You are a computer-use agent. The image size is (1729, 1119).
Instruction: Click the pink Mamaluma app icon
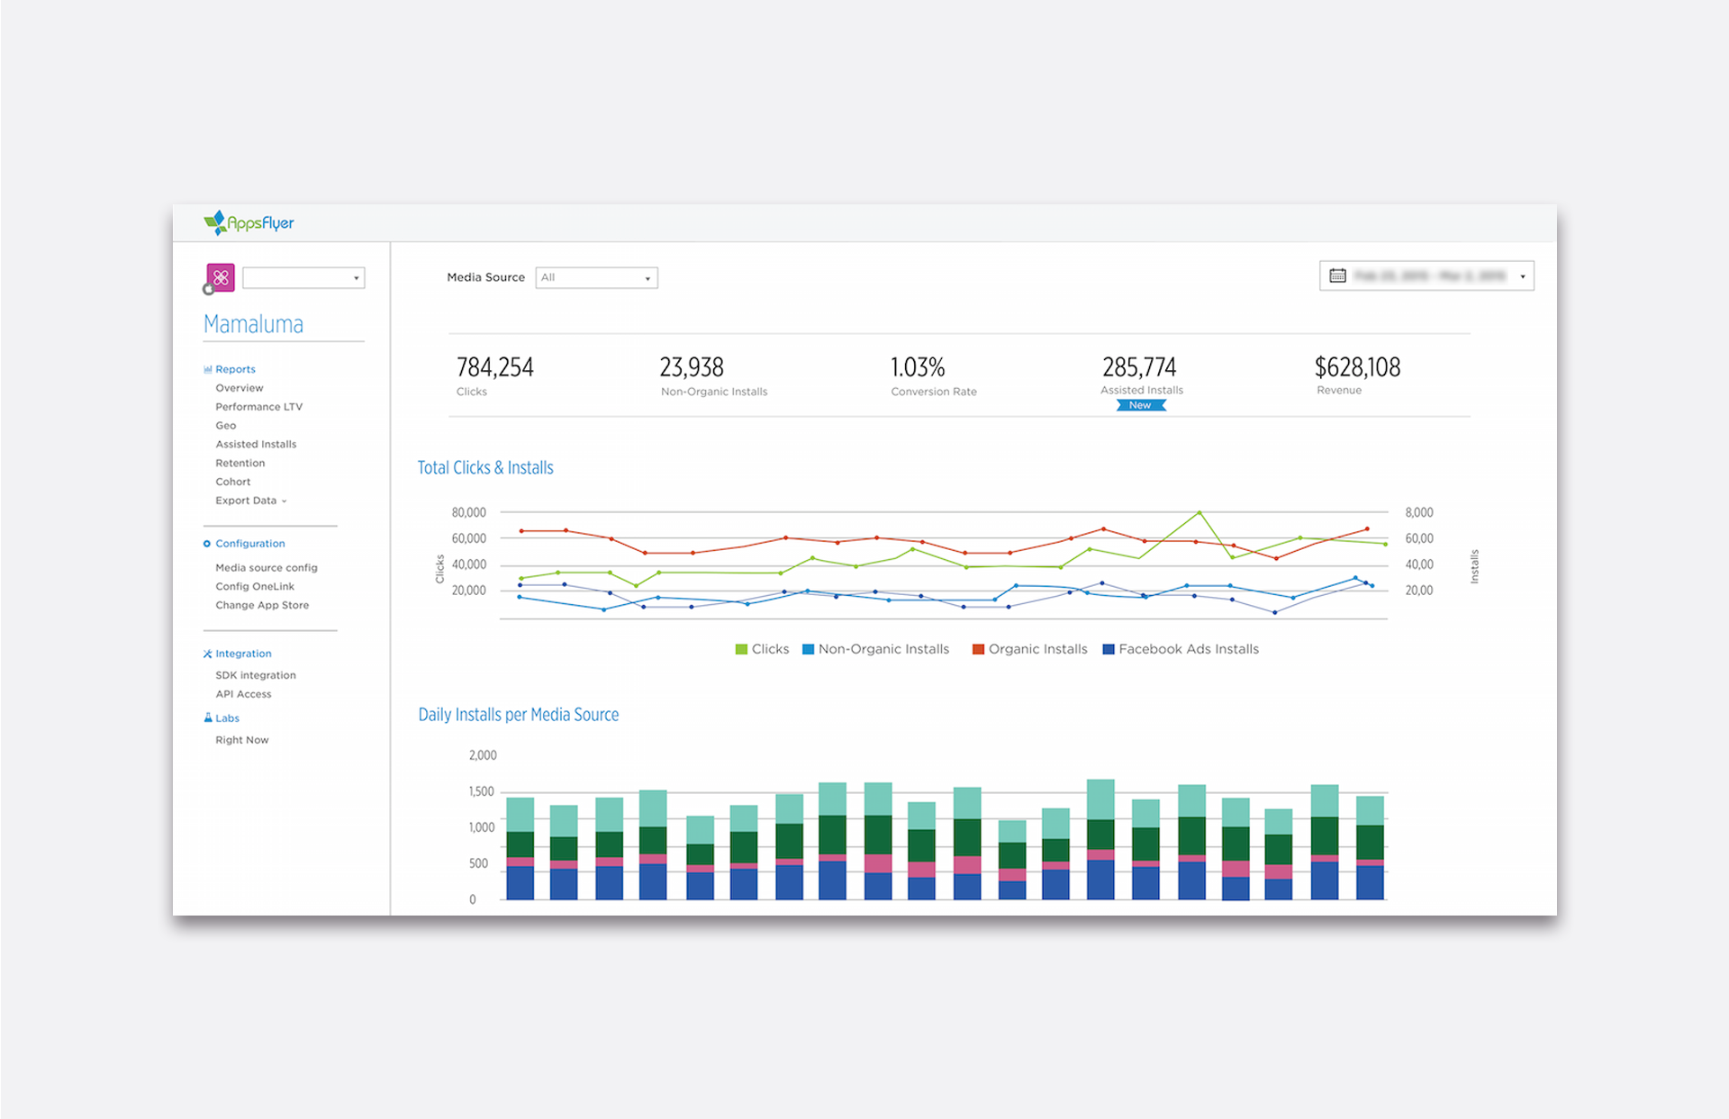[221, 277]
